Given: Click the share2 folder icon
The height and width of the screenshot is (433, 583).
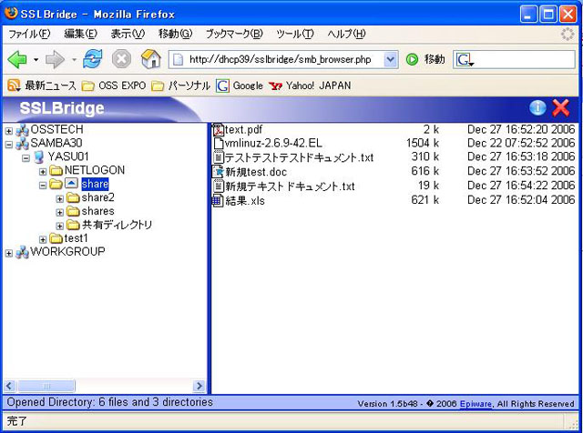Looking at the screenshot, I should pyautogui.click(x=73, y=198).
